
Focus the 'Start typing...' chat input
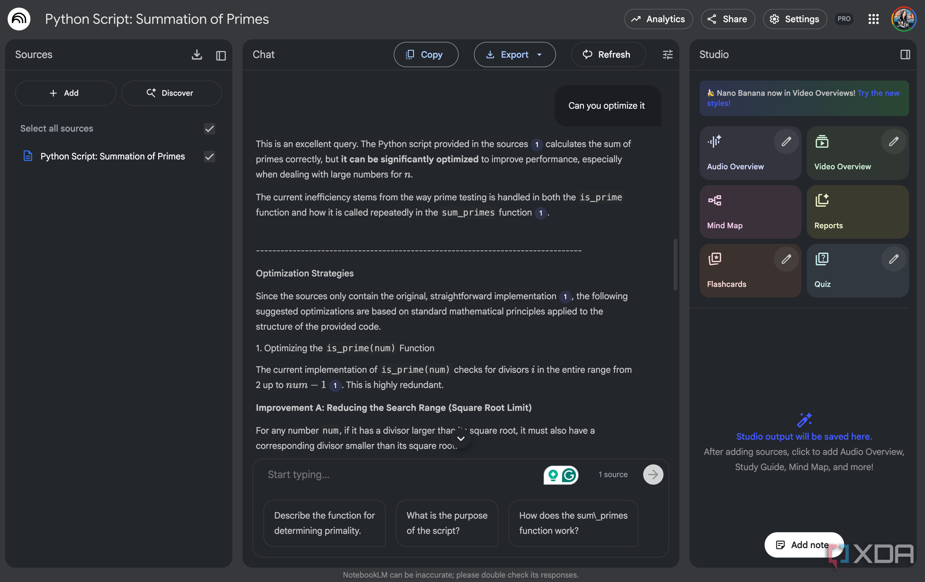click(x=399, y=475)
